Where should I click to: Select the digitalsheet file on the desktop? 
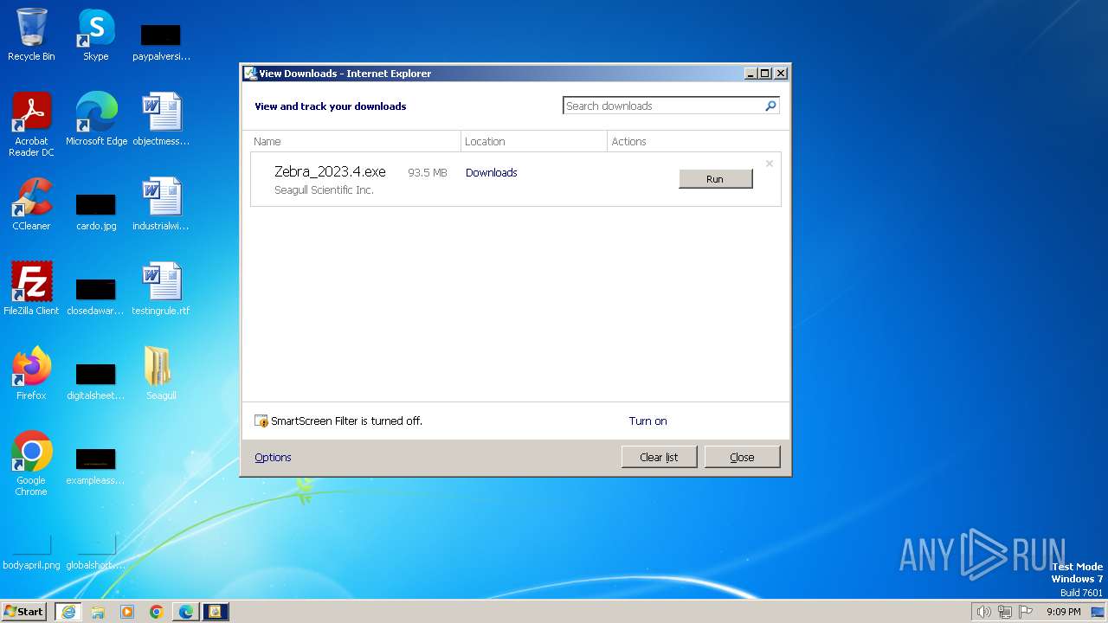point(96,382)
